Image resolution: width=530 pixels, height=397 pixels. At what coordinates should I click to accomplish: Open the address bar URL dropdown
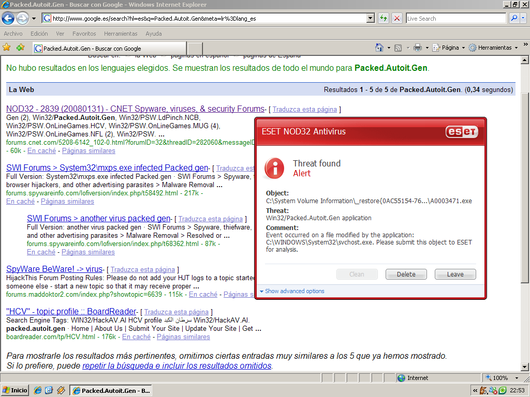[370, 19]
